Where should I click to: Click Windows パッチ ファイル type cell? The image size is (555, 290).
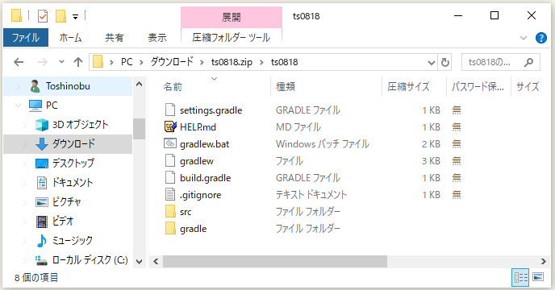(323, 144)
